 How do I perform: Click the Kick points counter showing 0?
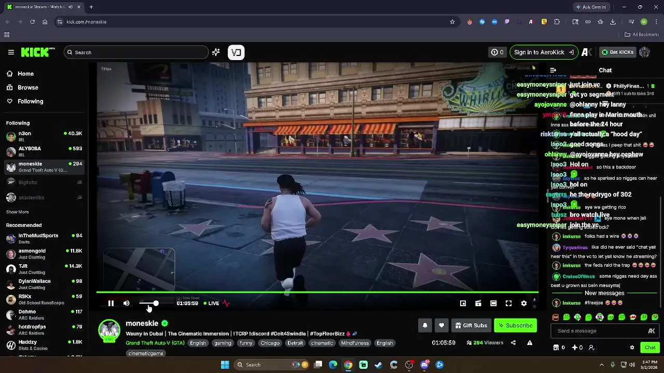pyautogui.click(x=497, y=52)
